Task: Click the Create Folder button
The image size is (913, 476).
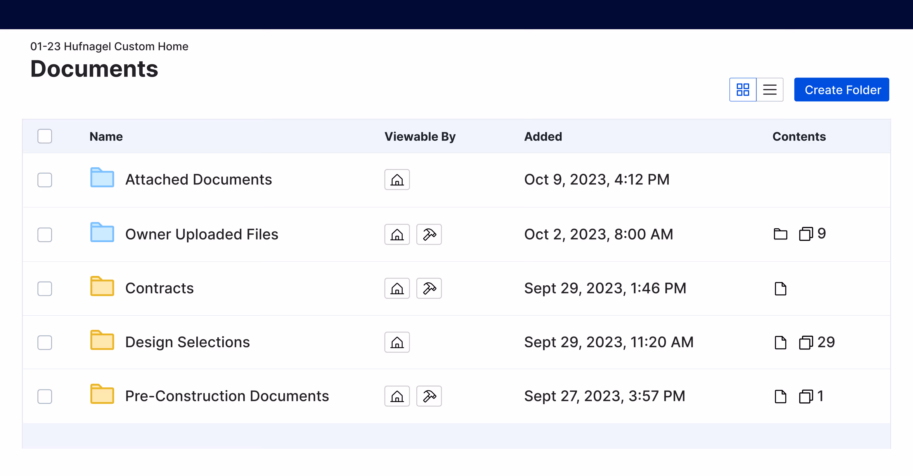Action: point(842,89)
